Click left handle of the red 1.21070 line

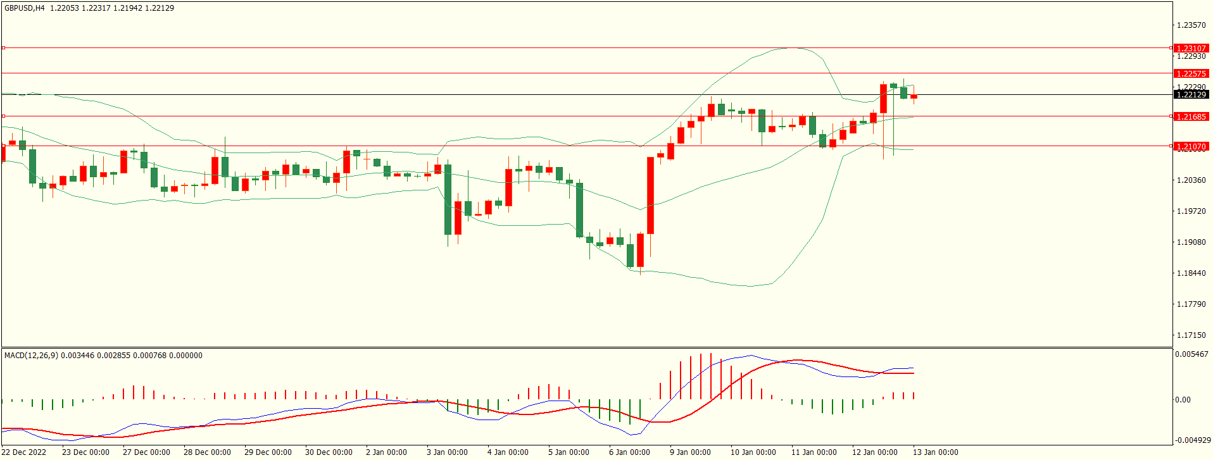(3, 146)
